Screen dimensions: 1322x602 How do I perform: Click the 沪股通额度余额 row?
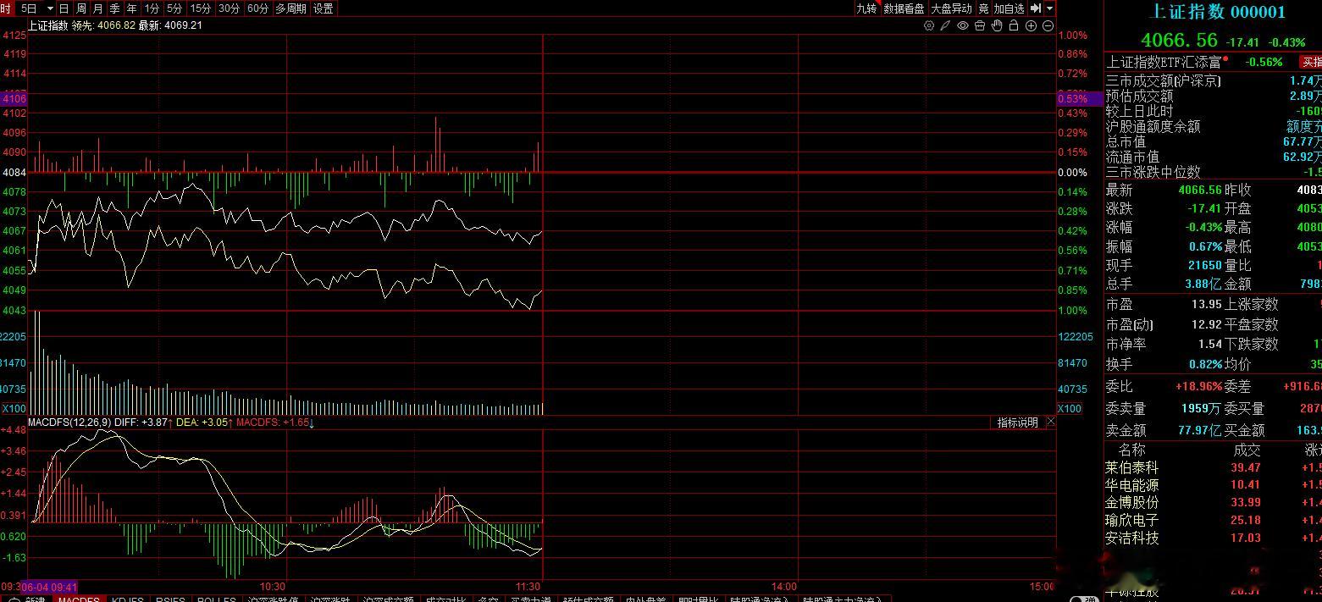[1214, 127]
